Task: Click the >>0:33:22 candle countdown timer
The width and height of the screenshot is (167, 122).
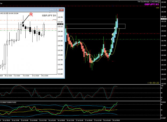Action: pos(153,83)
